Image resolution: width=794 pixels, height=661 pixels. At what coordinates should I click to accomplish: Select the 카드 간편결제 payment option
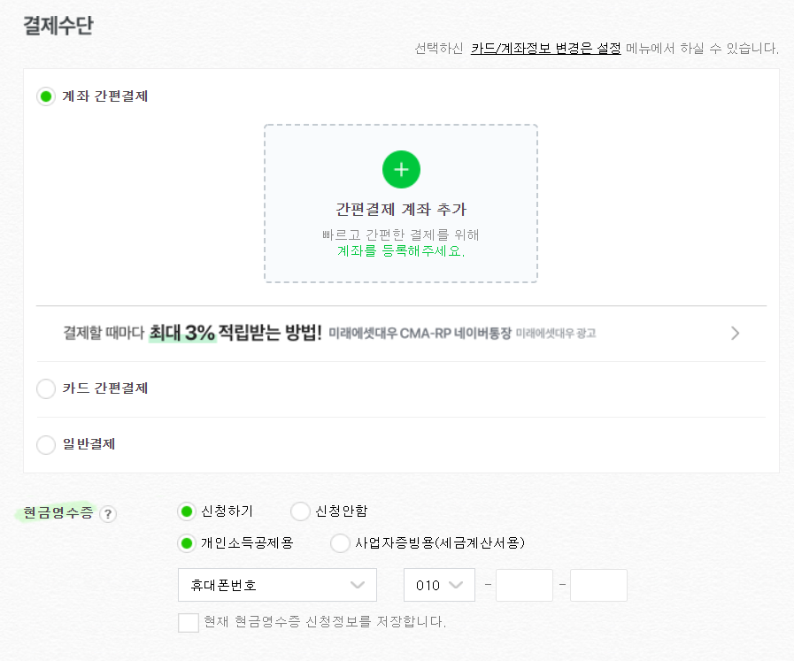coord(45,388)
